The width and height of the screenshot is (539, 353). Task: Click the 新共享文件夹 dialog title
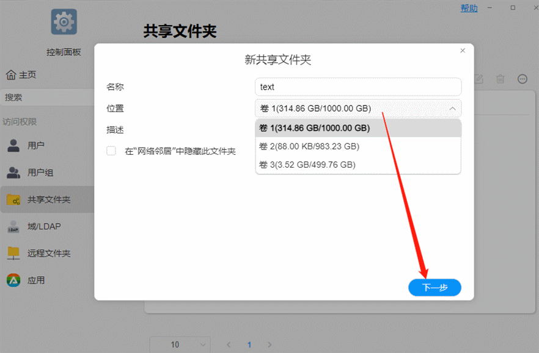click(x=277, y=60)
